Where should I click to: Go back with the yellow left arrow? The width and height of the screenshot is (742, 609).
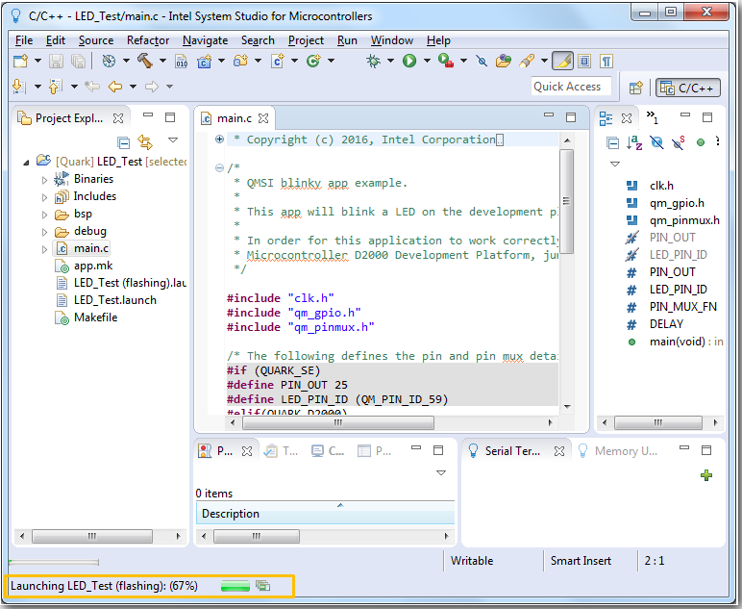[115, 87]
